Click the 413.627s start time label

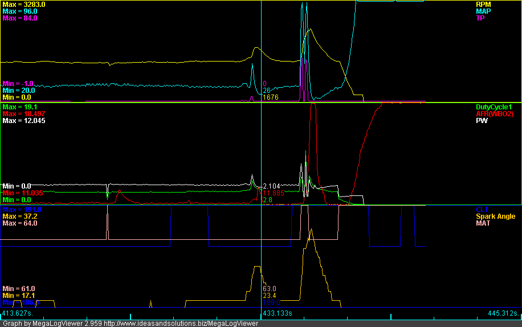tap(18, 313)
